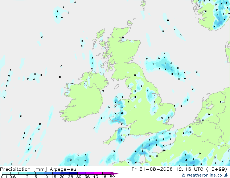Select the 5–10 mm legend color swatch
Screen dimensions: 230x178
coord(40,173)
